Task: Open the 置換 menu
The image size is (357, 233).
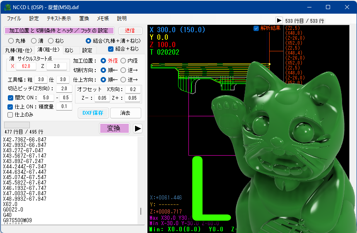Action: tap(84, 19)
